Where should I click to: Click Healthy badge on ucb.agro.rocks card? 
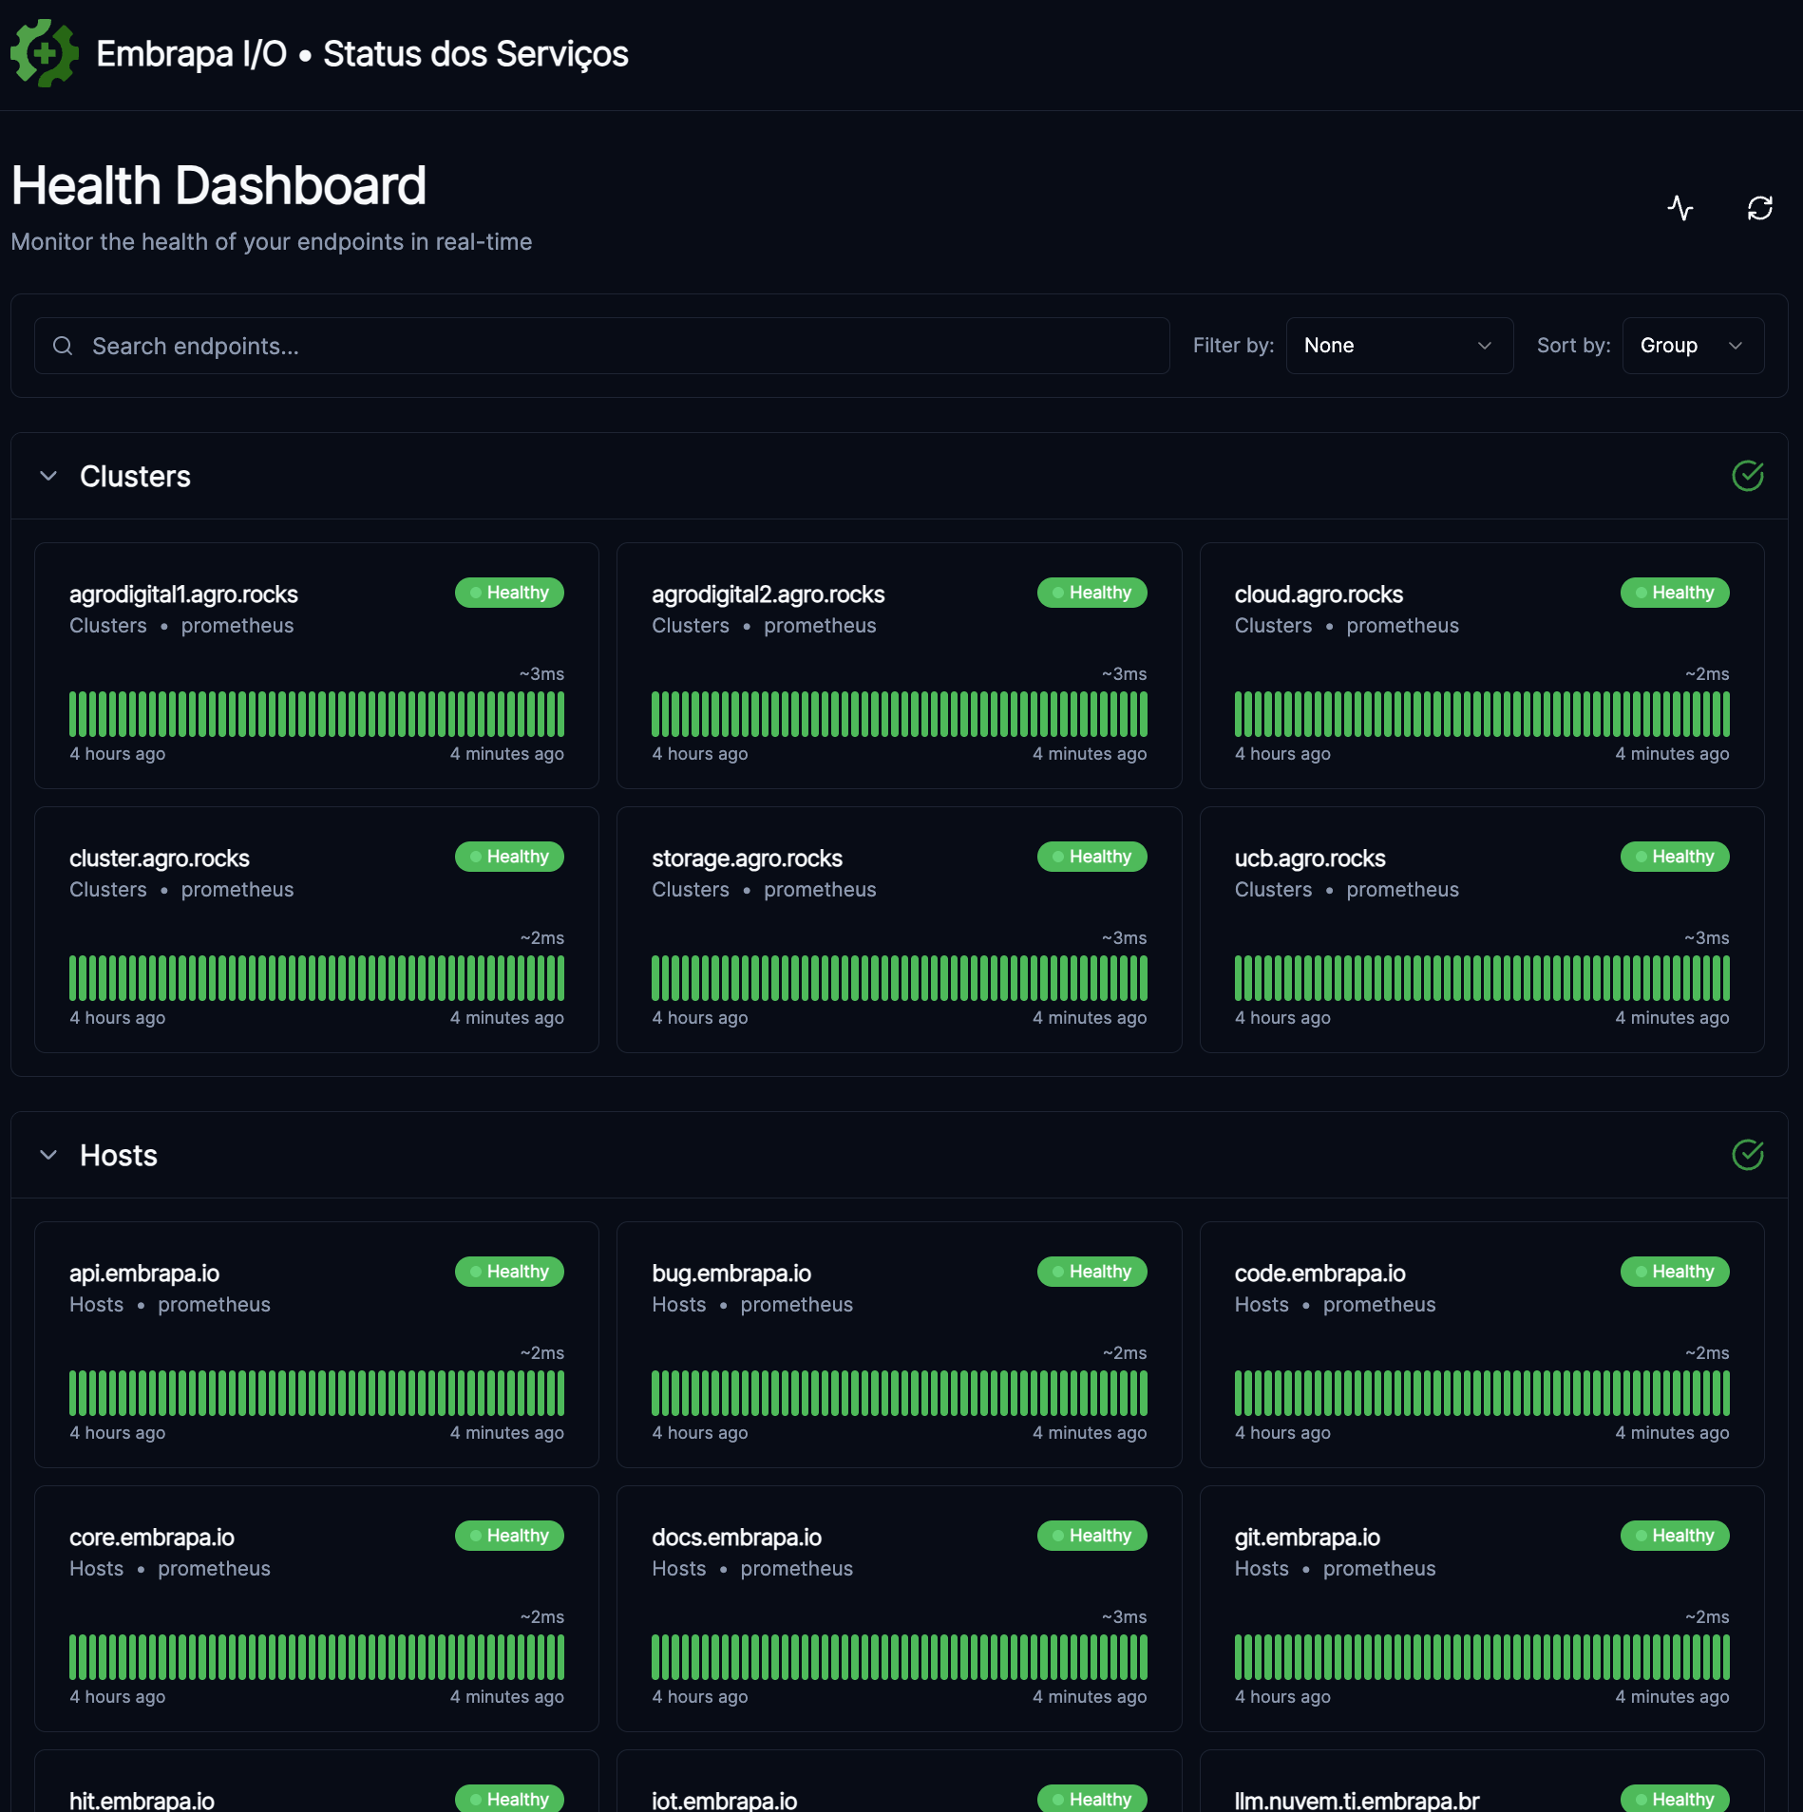[x=1675, y=857]
